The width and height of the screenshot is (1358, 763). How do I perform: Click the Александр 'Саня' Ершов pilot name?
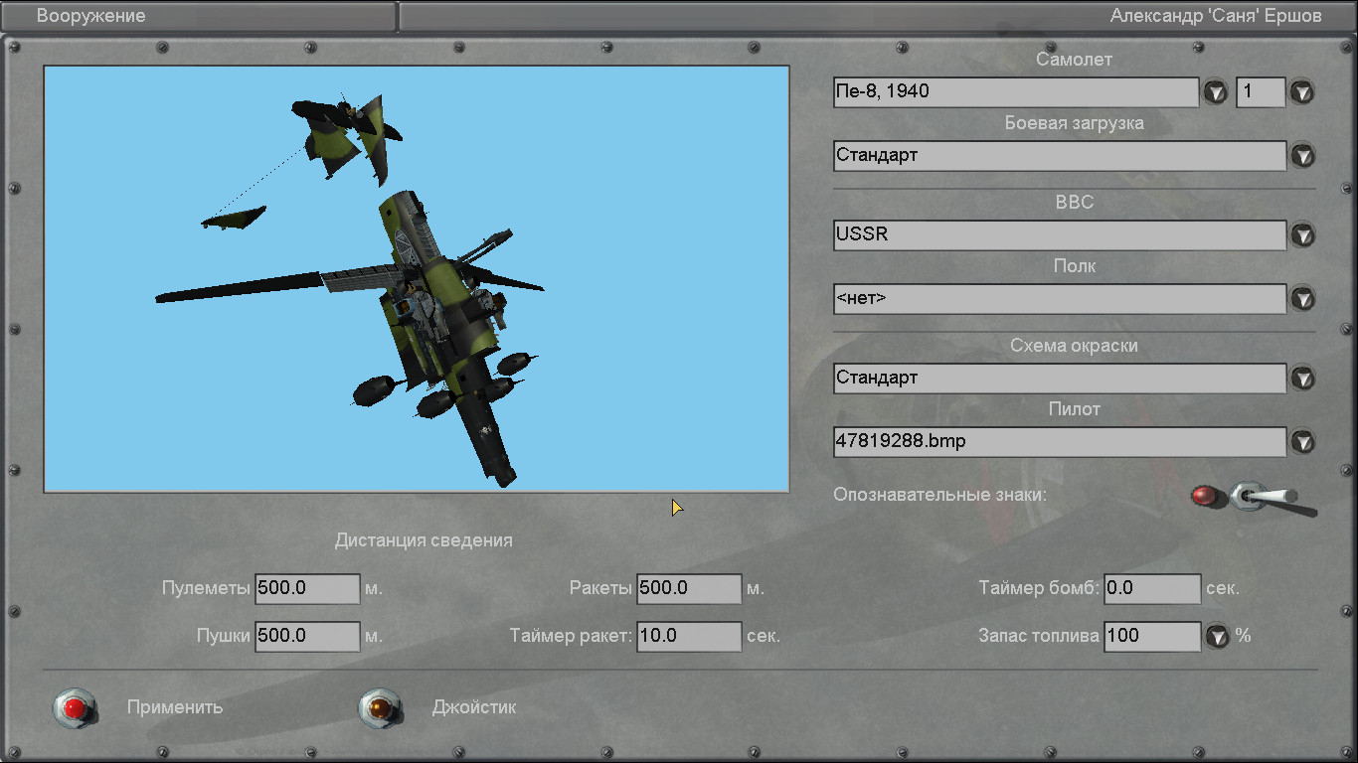(x=1216, y=16)
